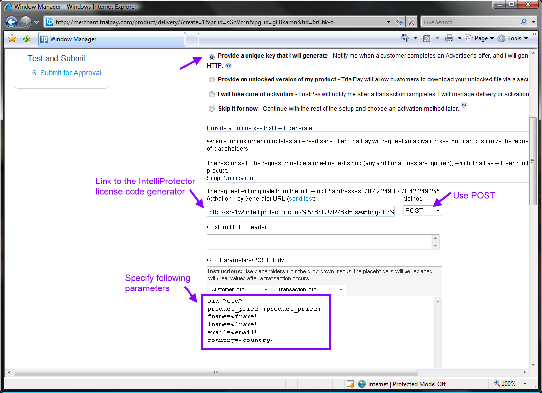Click the send test link
Viewport: 542px width, 393px height.
point(301,199)
